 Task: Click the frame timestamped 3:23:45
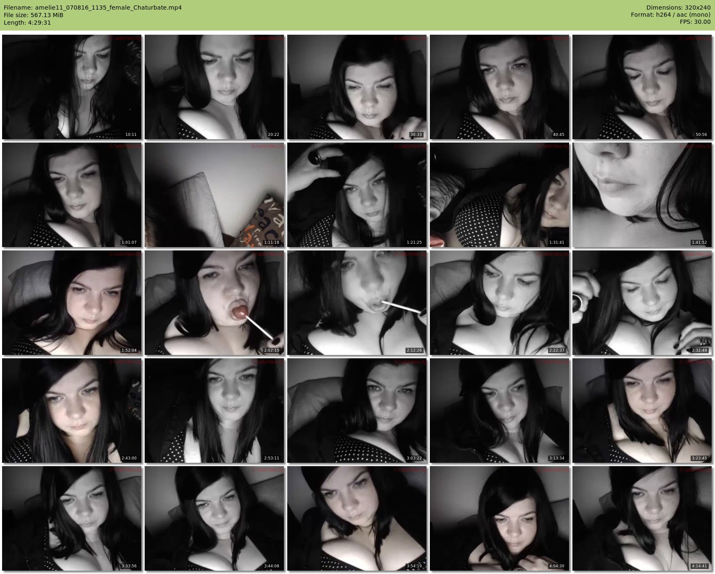click(x=642, y=411)
